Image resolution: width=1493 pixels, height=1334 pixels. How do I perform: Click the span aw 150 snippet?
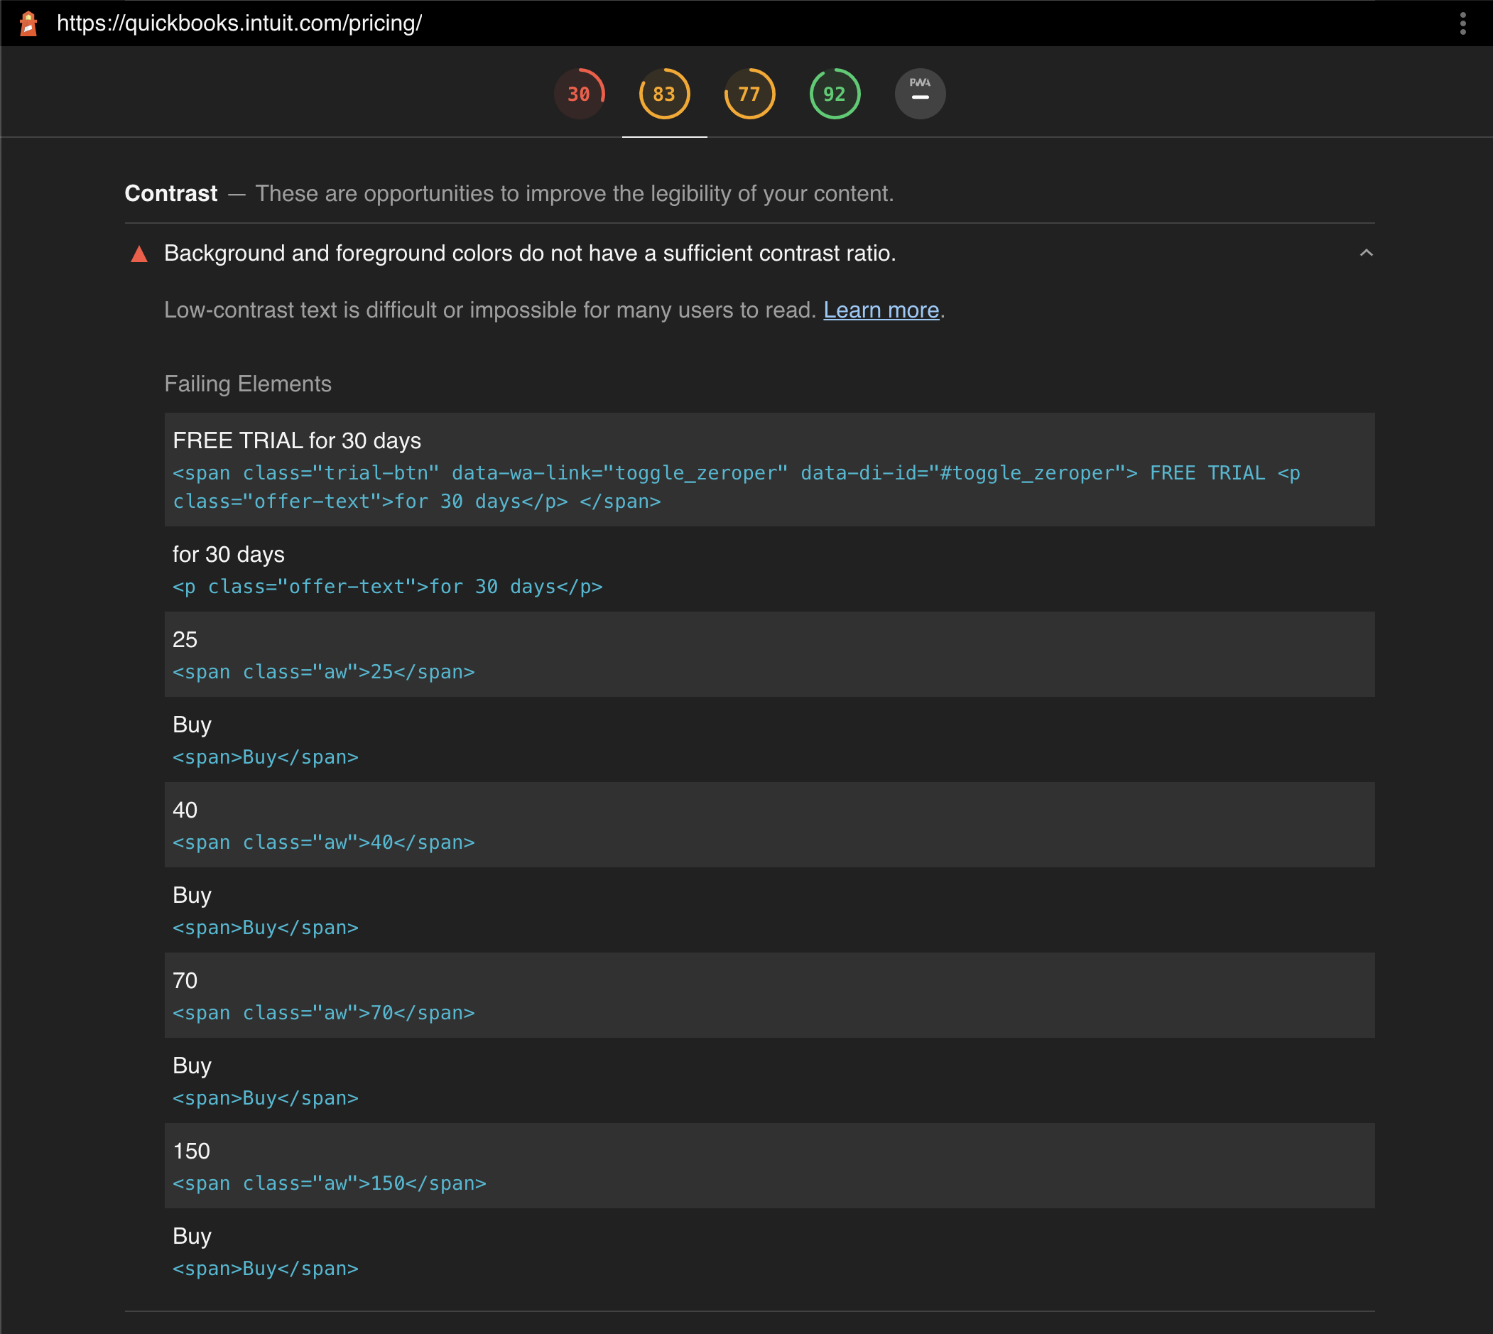(x=329, y=1183)
